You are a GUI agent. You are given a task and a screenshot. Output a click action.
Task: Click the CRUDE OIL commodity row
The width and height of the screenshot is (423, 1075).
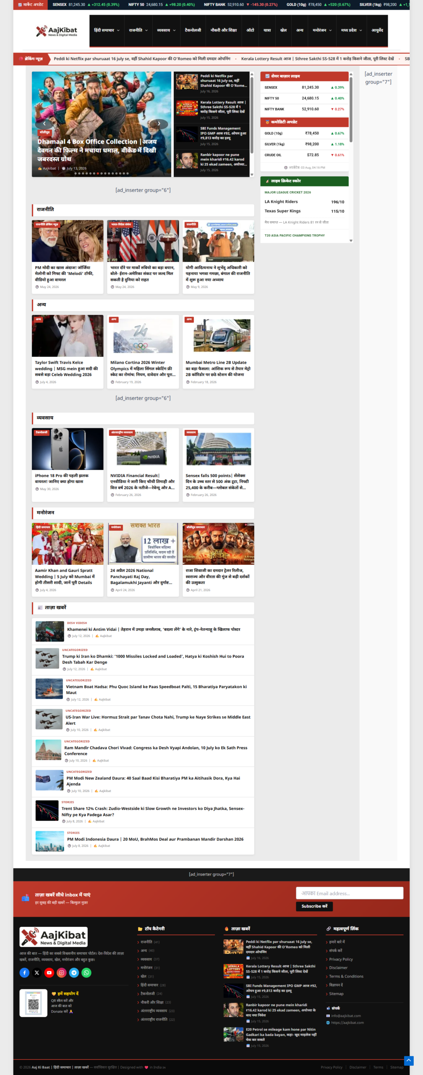pyautogui.click(x=304, y=155)
